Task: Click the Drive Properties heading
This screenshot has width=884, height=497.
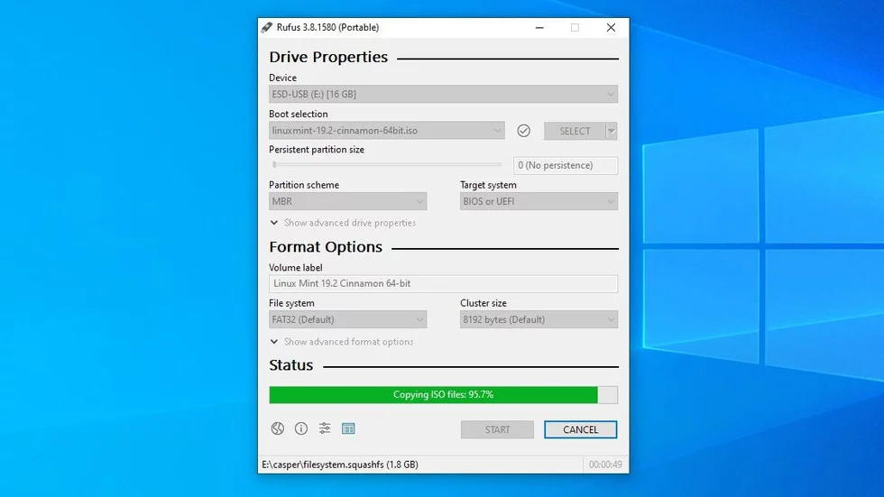Action: click(328, 57)
